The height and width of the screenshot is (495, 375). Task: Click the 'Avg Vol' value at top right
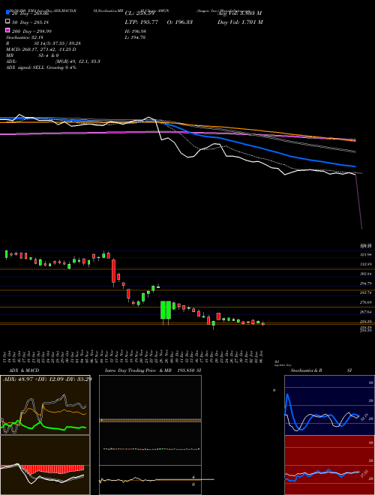pyautogui.click(x=239, y=13)
